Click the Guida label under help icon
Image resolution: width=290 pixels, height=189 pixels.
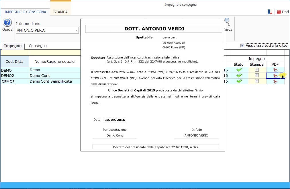point(7,30)
